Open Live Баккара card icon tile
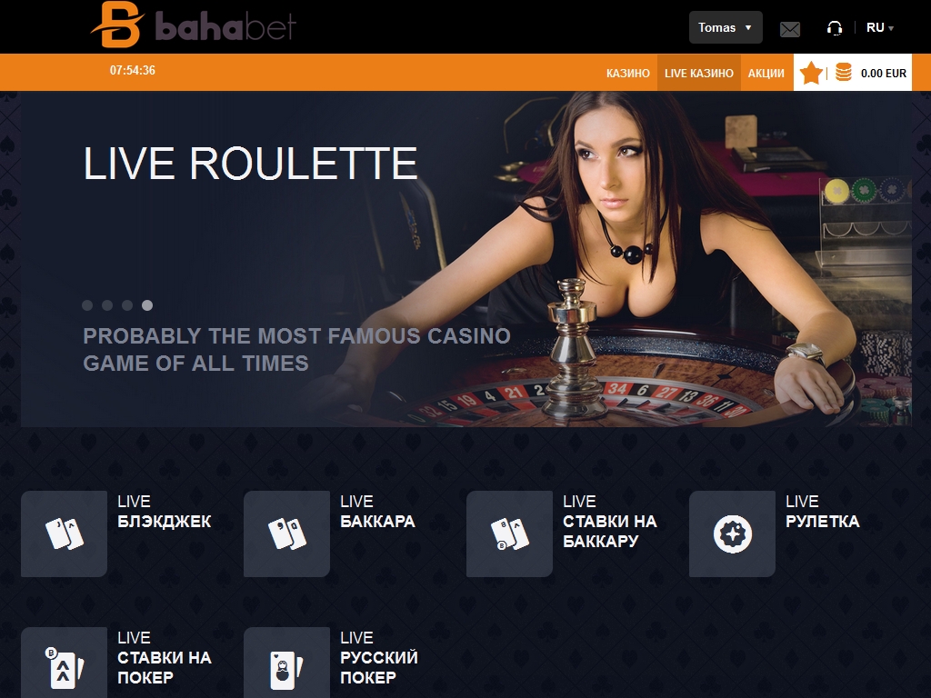The height and width of the screenshot is (698, 931). [286, 533]
